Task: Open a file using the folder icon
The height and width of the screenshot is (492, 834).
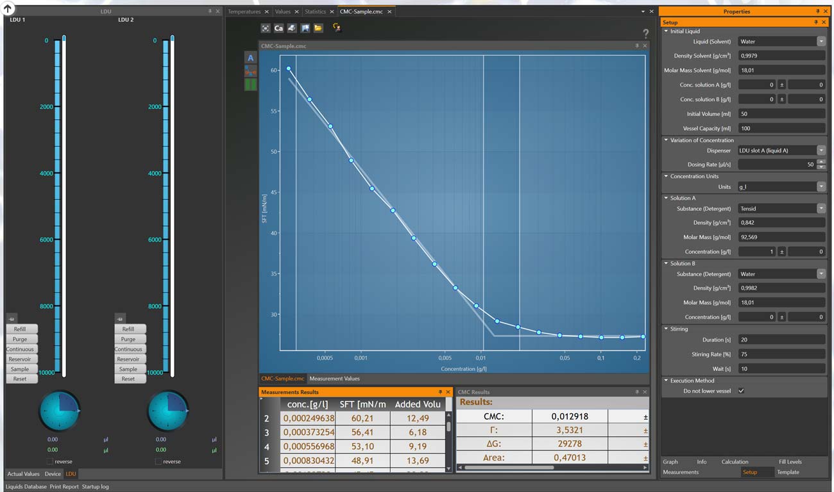Action: [318, 28]
